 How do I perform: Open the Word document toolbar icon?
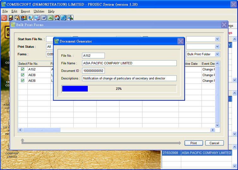[x=44, y=18]
